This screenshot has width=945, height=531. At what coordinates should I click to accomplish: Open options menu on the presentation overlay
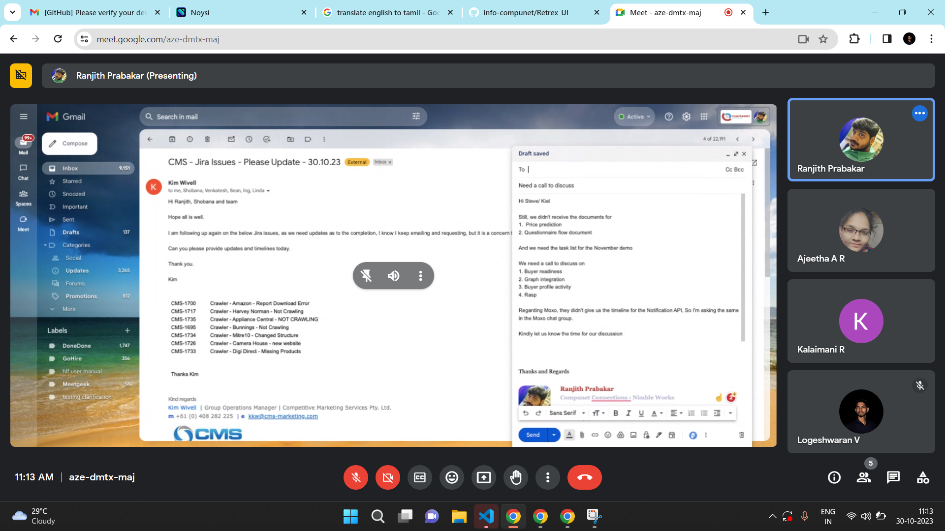point(420,276)
